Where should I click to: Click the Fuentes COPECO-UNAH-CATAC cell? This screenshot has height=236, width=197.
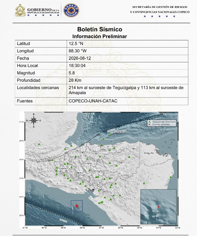tap(127, 101)
